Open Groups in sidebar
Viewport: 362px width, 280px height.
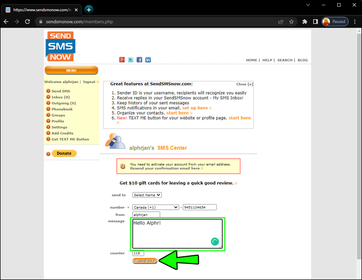point(58,115)
